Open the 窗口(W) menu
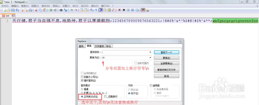 click(105, 6)
